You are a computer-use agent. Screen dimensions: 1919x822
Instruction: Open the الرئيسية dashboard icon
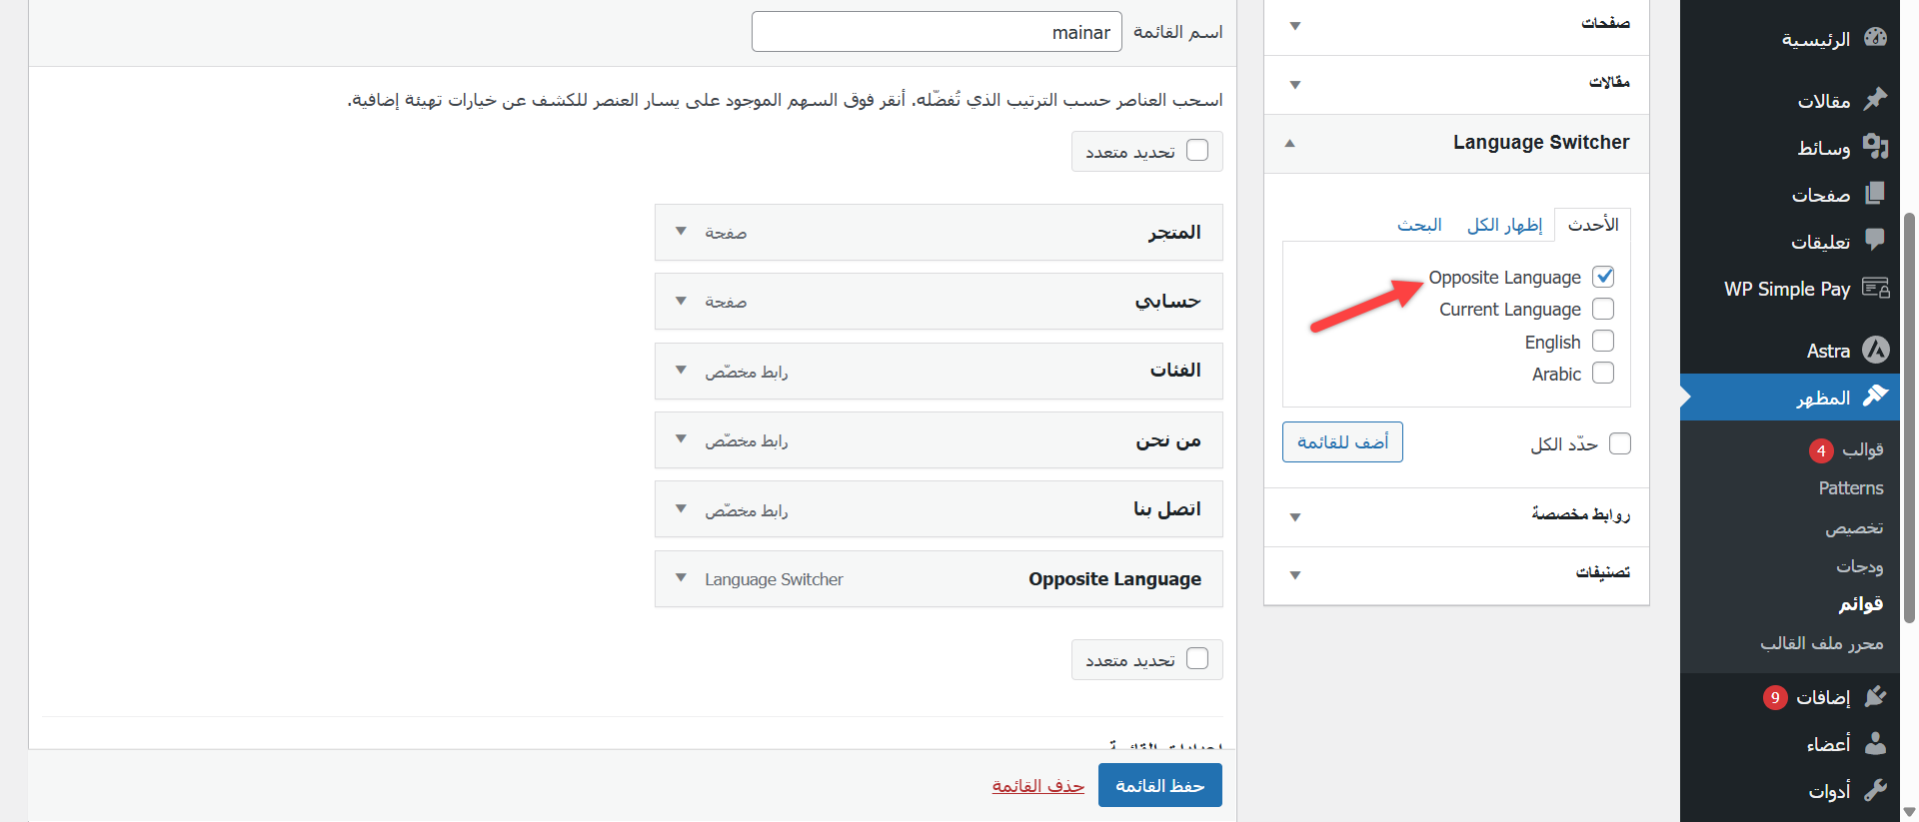[1875, 38]
